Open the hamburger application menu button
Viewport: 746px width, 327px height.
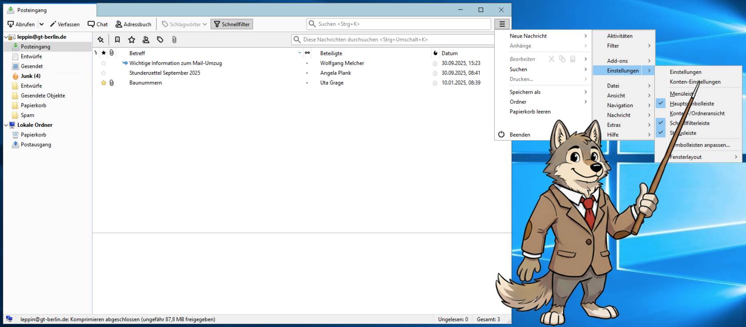pyautogui.click(x=502, y=24)
